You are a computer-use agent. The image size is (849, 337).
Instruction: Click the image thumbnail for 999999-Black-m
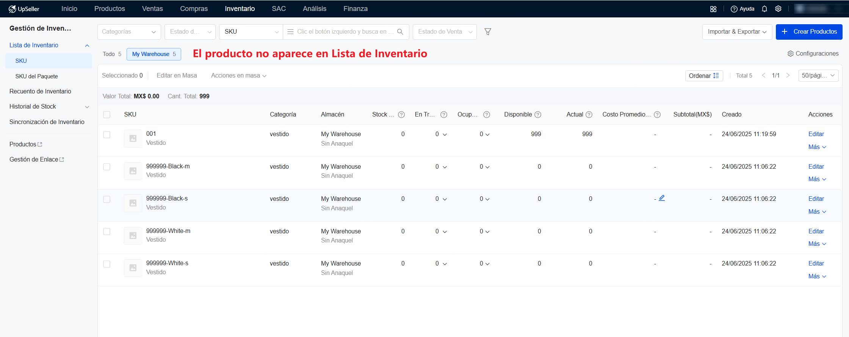[133, 171]
